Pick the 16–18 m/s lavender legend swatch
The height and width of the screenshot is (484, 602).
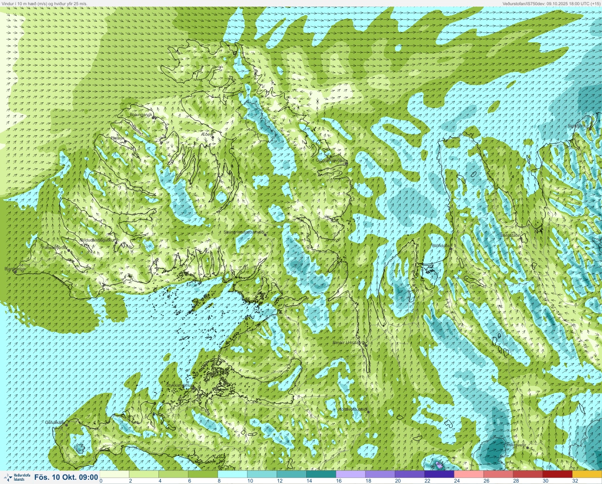[351, 474]
